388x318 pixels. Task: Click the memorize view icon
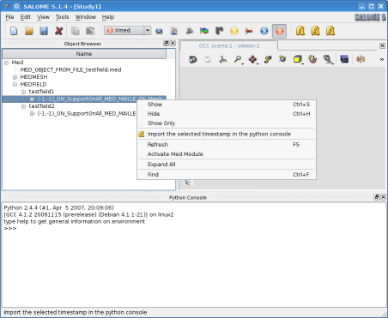coord(328,59)
